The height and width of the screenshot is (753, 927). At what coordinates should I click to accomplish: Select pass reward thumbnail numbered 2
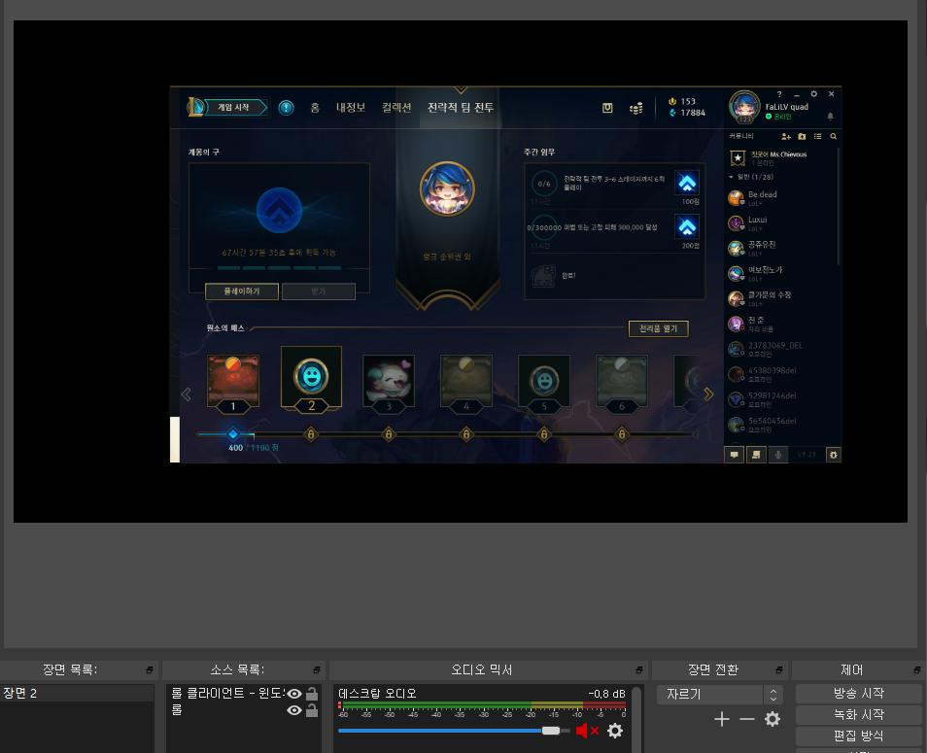pos(311,380)
